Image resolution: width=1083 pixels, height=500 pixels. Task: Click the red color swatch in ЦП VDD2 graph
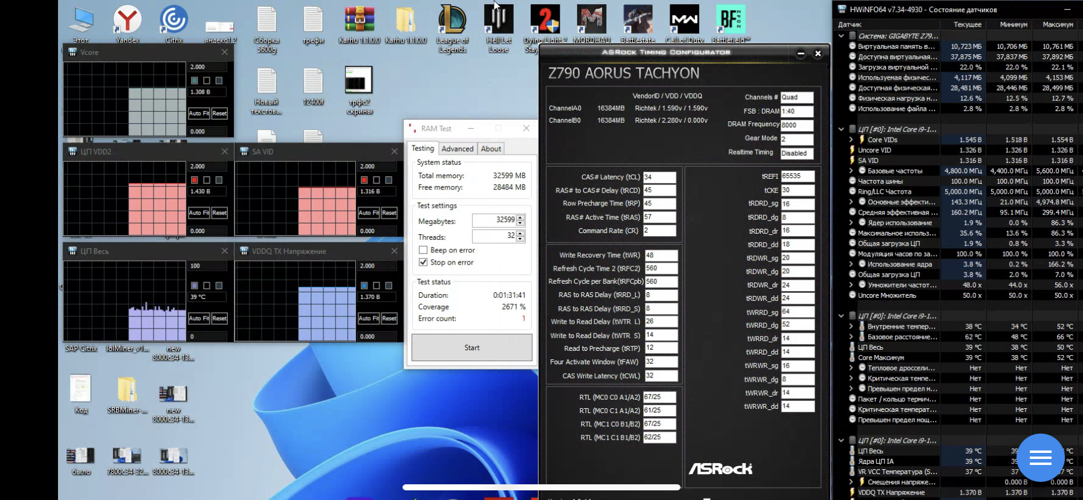[195, 180]
